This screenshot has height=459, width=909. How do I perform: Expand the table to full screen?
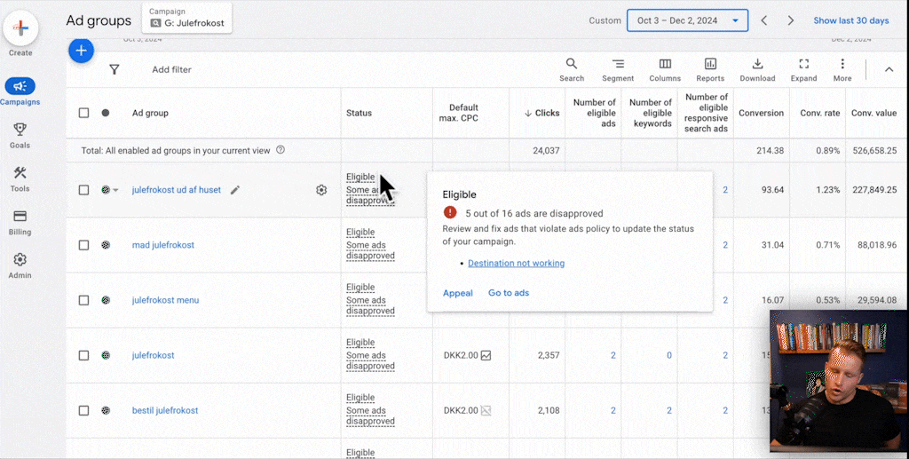803,69
